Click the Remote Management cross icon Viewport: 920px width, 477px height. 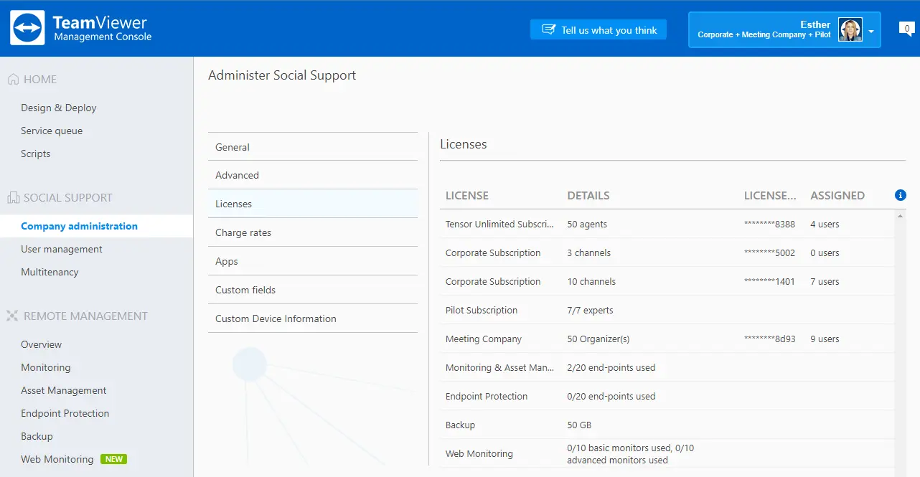coord(13,316)
